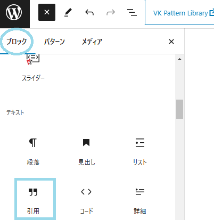Redo the last undone change

point(111,12)
